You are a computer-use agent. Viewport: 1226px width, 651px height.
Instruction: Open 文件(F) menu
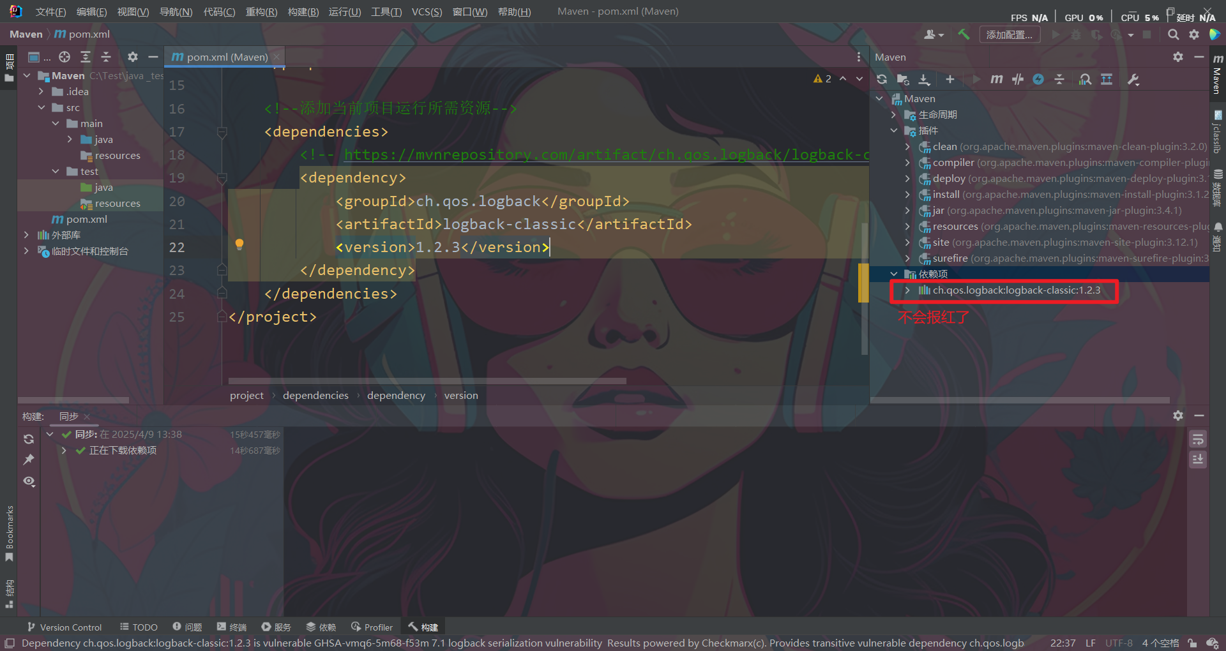click(x=50, y=12)
